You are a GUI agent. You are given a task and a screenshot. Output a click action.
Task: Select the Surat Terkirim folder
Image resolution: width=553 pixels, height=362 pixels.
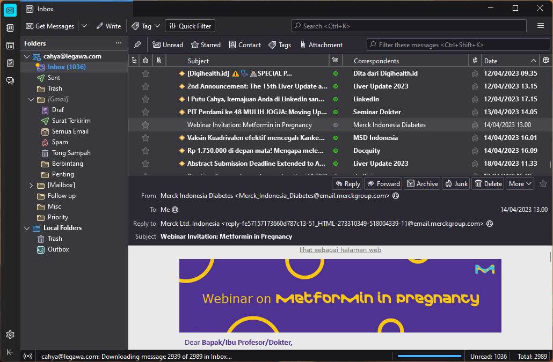click(x=71, y=121)
